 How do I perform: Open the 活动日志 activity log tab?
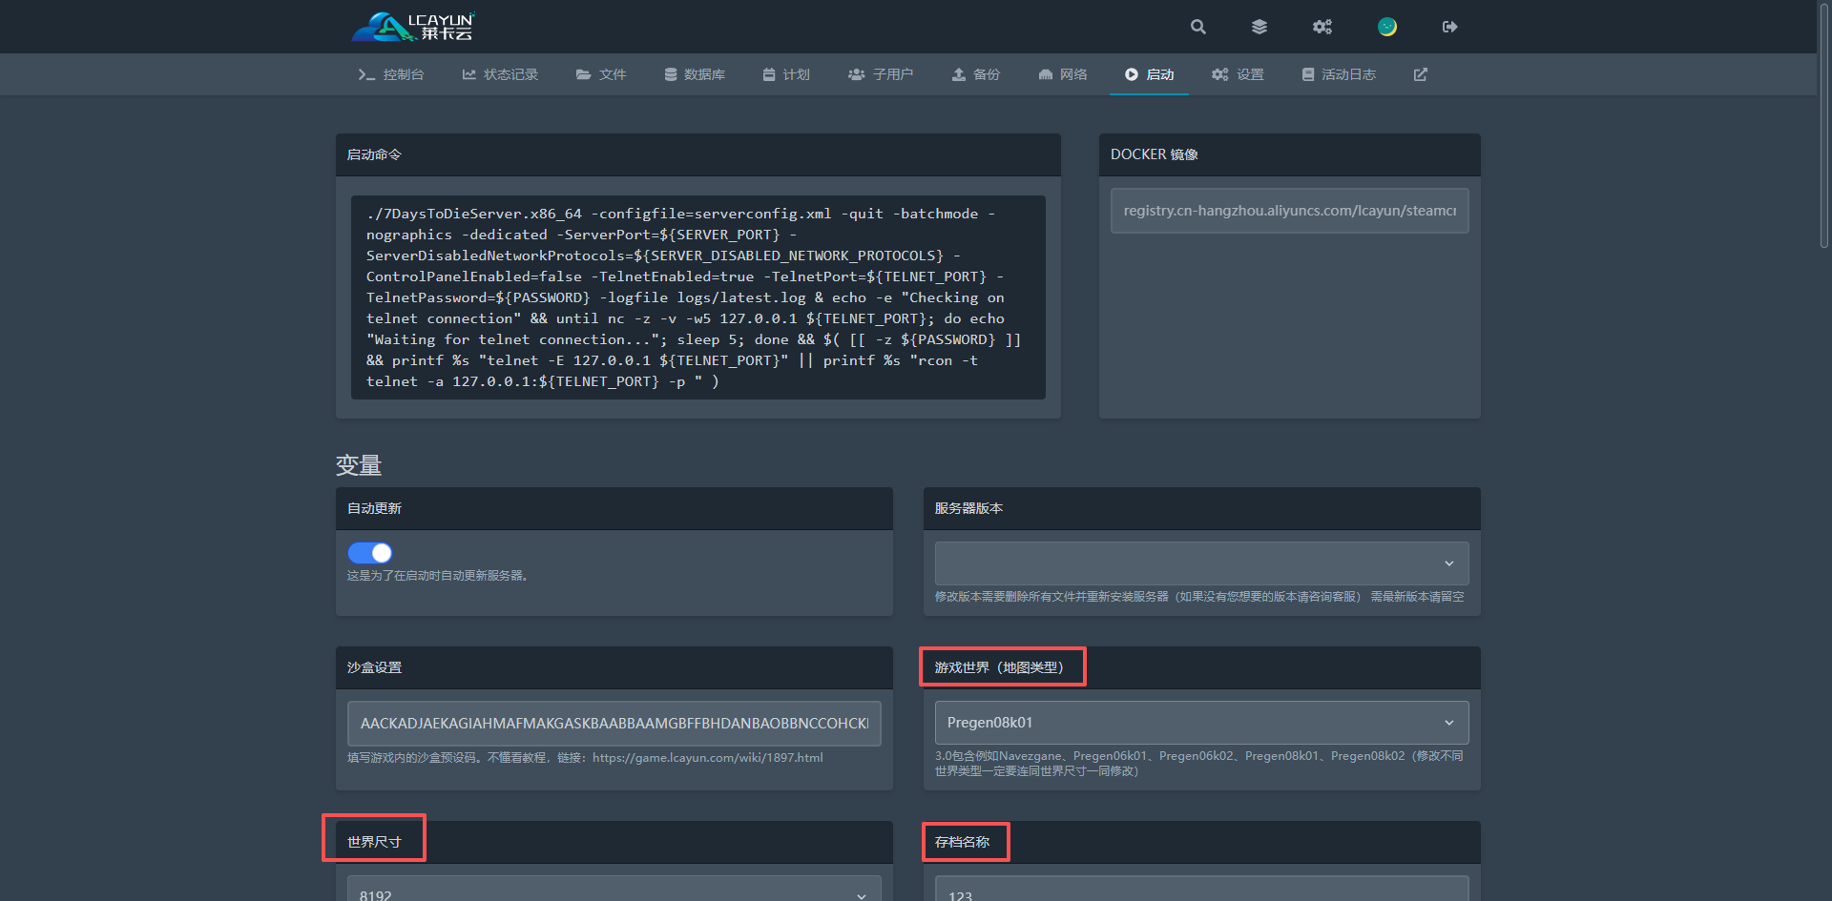[x=1339, y=74]
